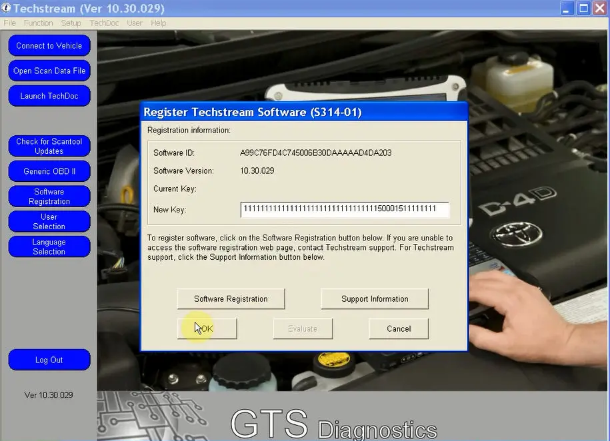Launch TechDoc from the sidebar
This screenshot has height=441, width=610.
49,96
